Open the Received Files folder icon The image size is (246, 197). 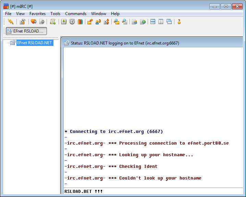(x=116, y=22)
